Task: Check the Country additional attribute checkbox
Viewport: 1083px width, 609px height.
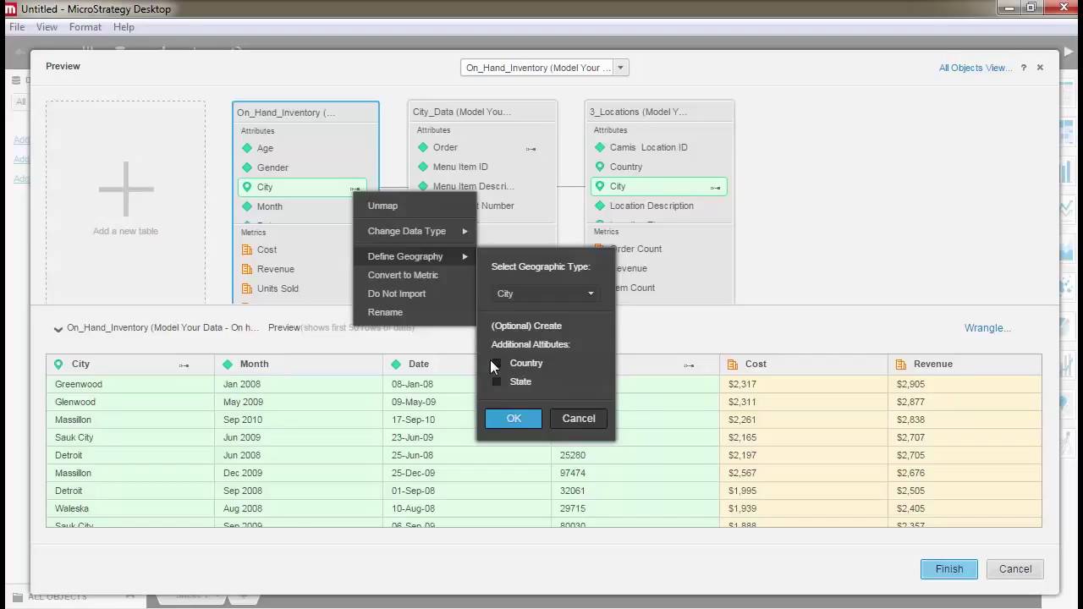Action: [496, 363]
